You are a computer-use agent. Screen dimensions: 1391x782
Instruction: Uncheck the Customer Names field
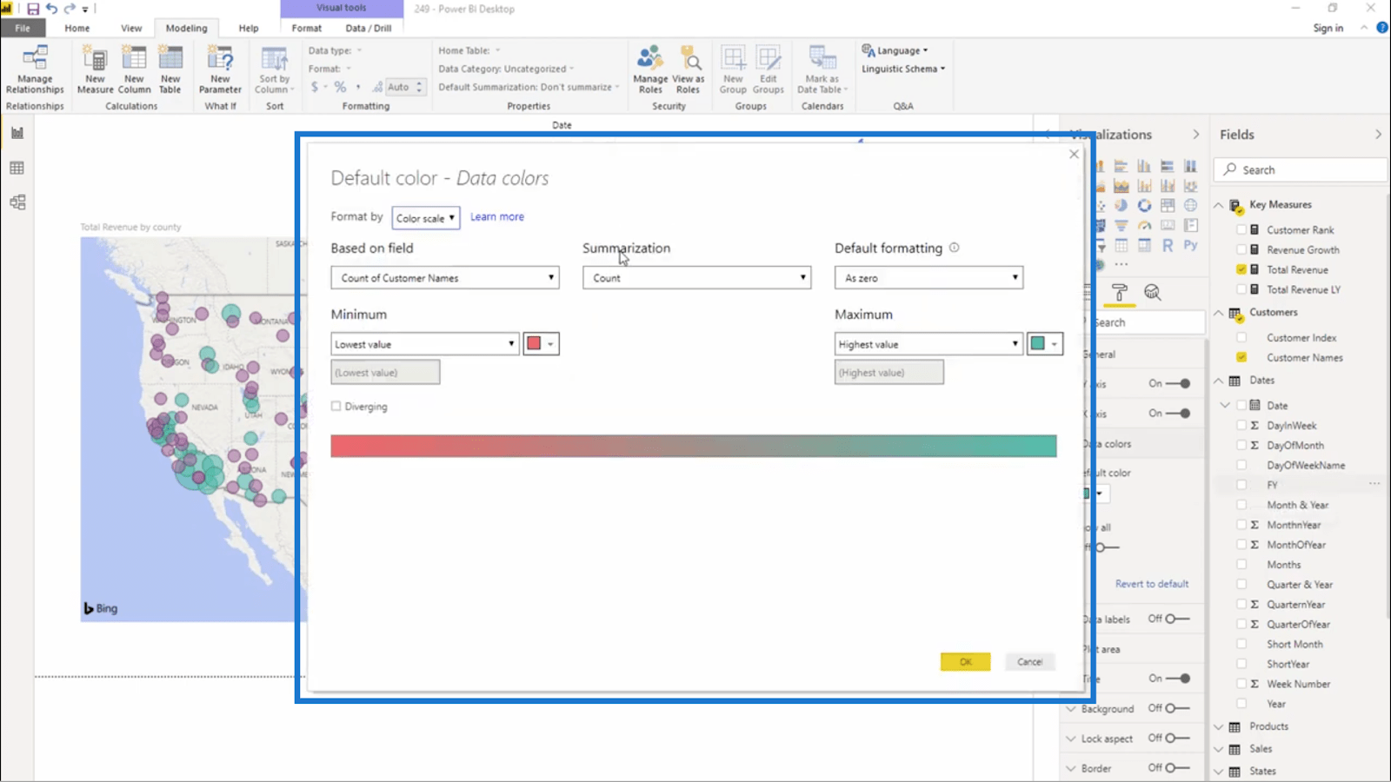[1241, 357]
